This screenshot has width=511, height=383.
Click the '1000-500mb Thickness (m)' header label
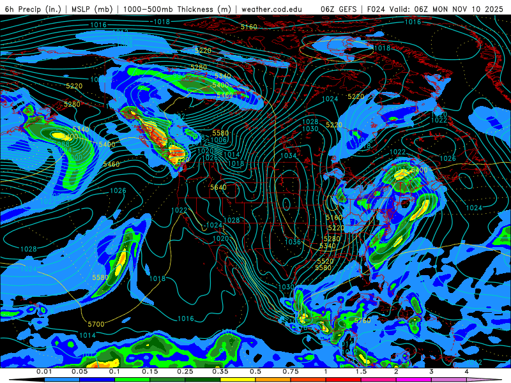tap(177, 9)
